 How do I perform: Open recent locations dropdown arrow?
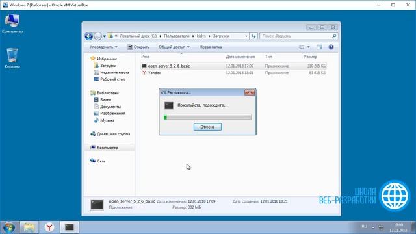point(105,36)
